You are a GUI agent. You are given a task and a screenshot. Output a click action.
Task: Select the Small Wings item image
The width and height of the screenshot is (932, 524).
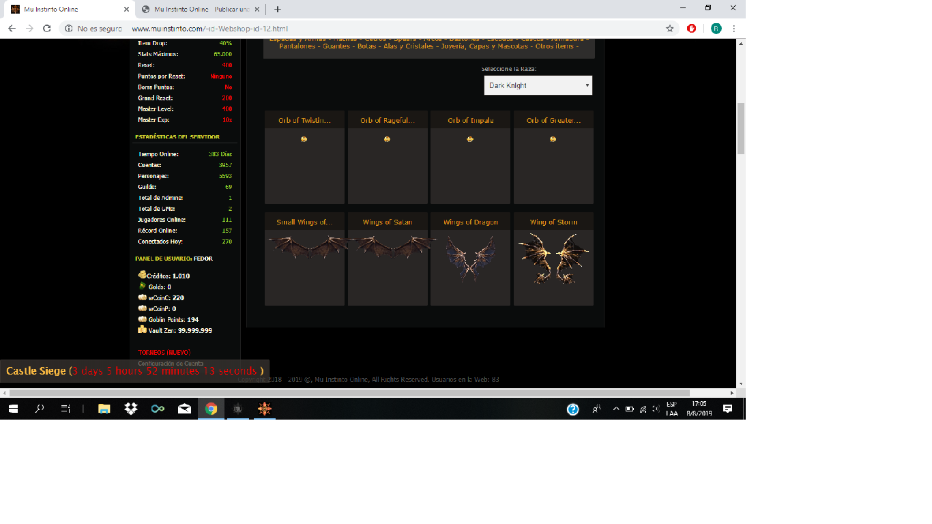coord(308,246)
